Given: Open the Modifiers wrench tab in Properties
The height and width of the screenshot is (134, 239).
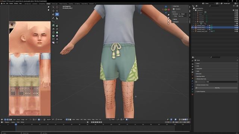Looking at the screenshot, I should point(193,81).
